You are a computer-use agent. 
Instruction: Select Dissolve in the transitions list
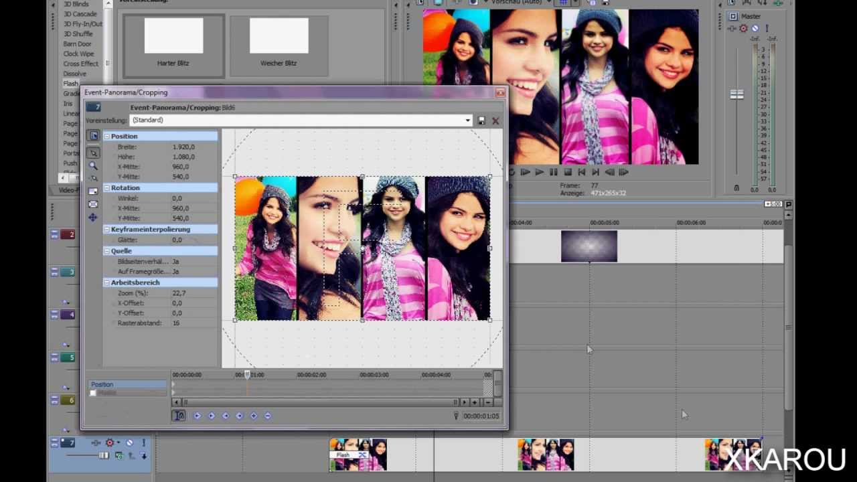pyautogui.click(x=75, y=74)
